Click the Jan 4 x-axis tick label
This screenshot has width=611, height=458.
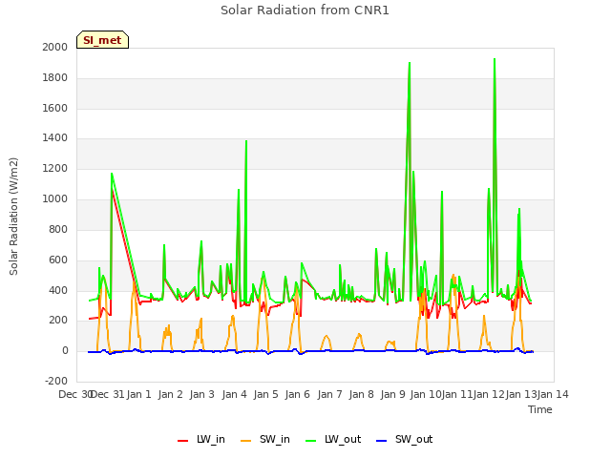pos(235,394)
